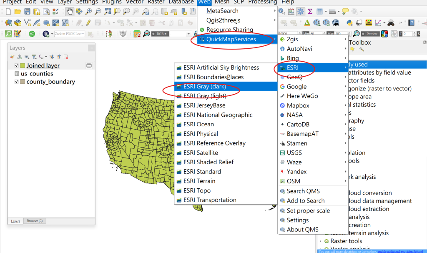Viewport: 427px width, 253px height.
Task: Click the Max value input field
Action: [341, 34]
